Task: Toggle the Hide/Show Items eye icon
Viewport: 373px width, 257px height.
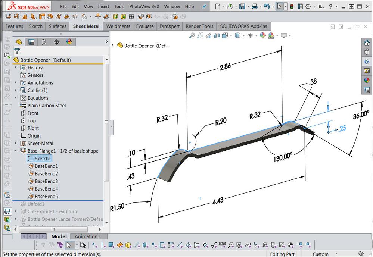Action: [x=250, y=35]
